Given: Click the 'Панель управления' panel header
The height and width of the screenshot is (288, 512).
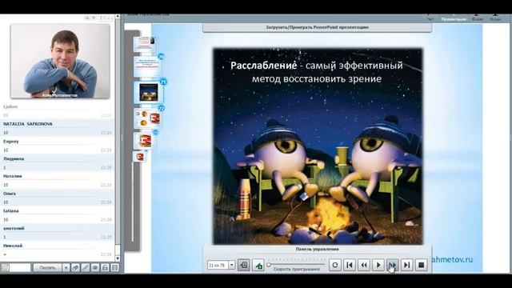Looking at the screenshot, I should click(317, 249).
